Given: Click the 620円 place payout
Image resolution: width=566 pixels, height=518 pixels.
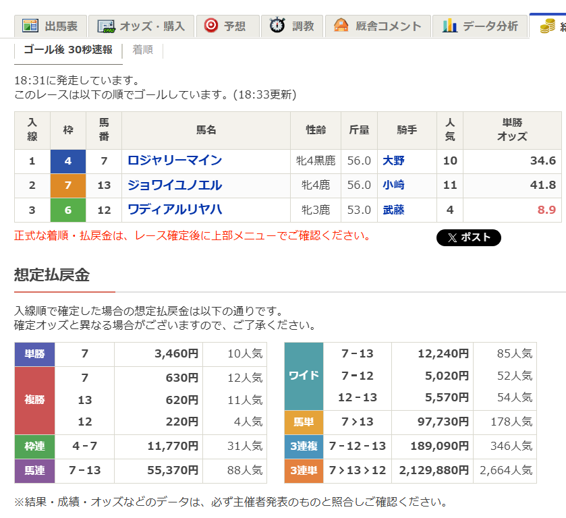Looking at the screenshot, I should tap(182, 400).
